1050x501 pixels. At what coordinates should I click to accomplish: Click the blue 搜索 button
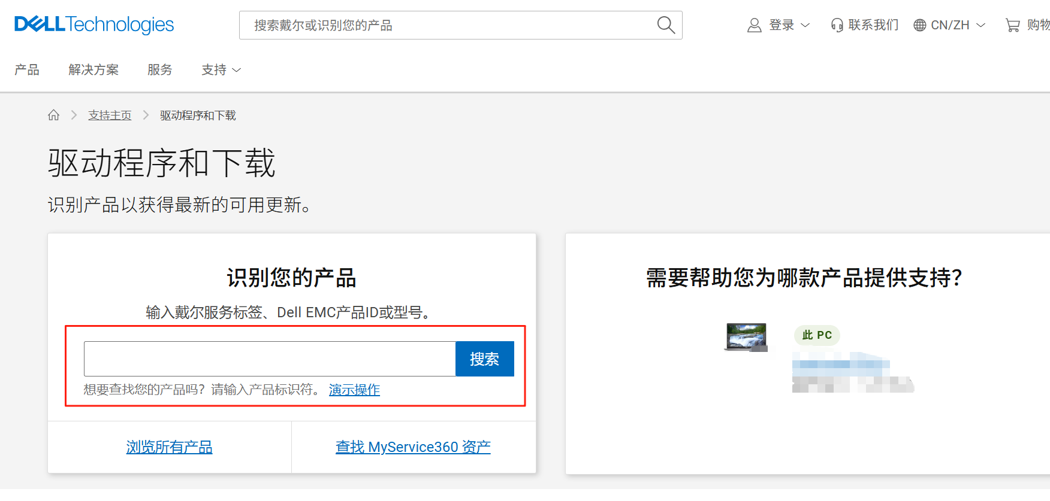(x=484, y=359)
